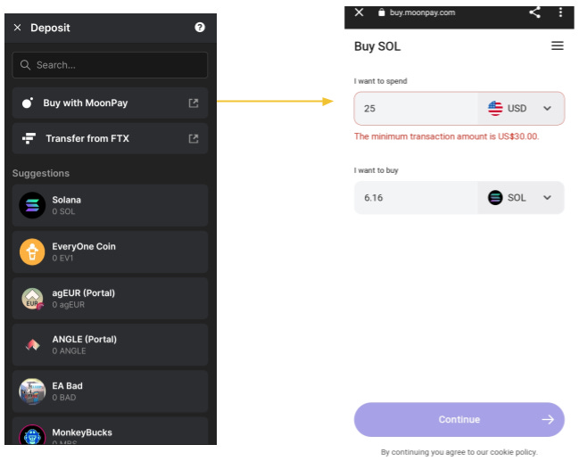587x469 pixels.
Task: Click the Solana coin logo
Action: click(x=32, y=205)
